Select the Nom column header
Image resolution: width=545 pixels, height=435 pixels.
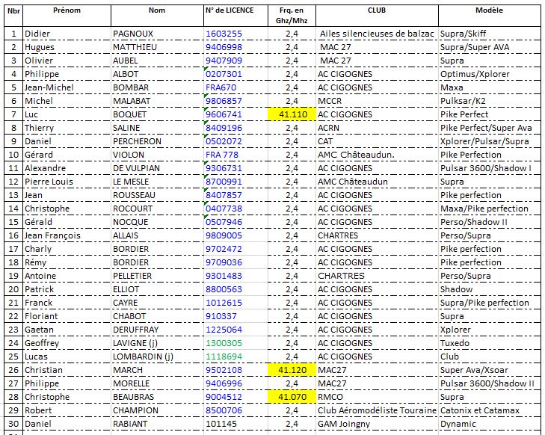pos(157,16)
